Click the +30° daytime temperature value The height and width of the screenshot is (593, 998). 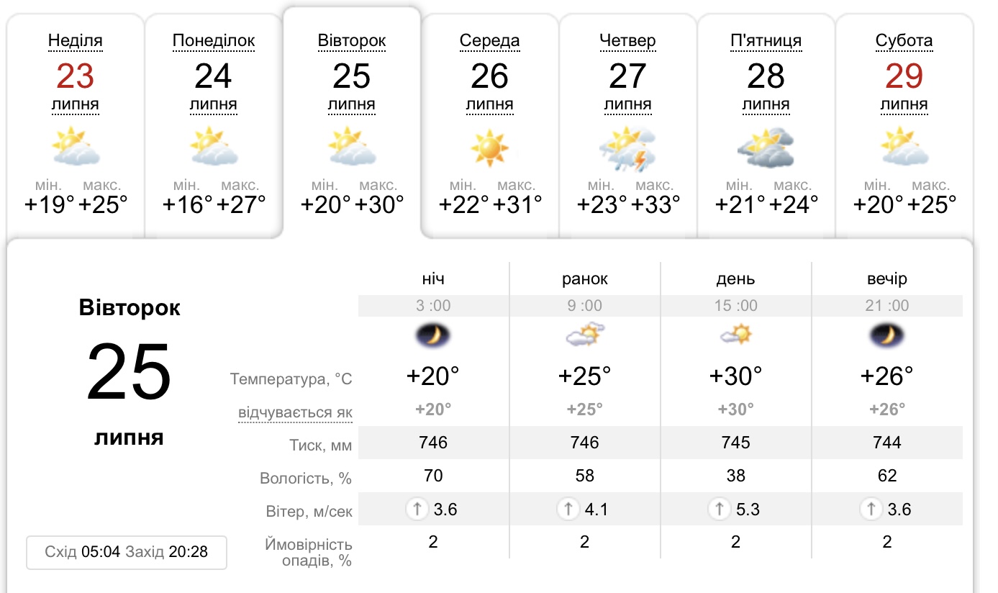coord(735,376)
